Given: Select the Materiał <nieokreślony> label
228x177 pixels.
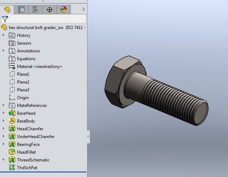Looking at the screenshot, I should click(x=40, y=67).
